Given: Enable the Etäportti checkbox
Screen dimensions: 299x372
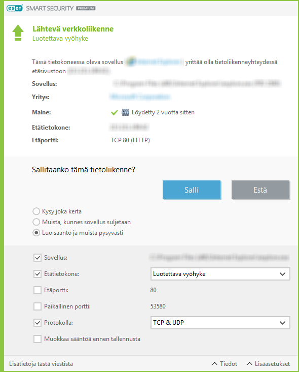Looking at the screenshot, I should [38, 290].
